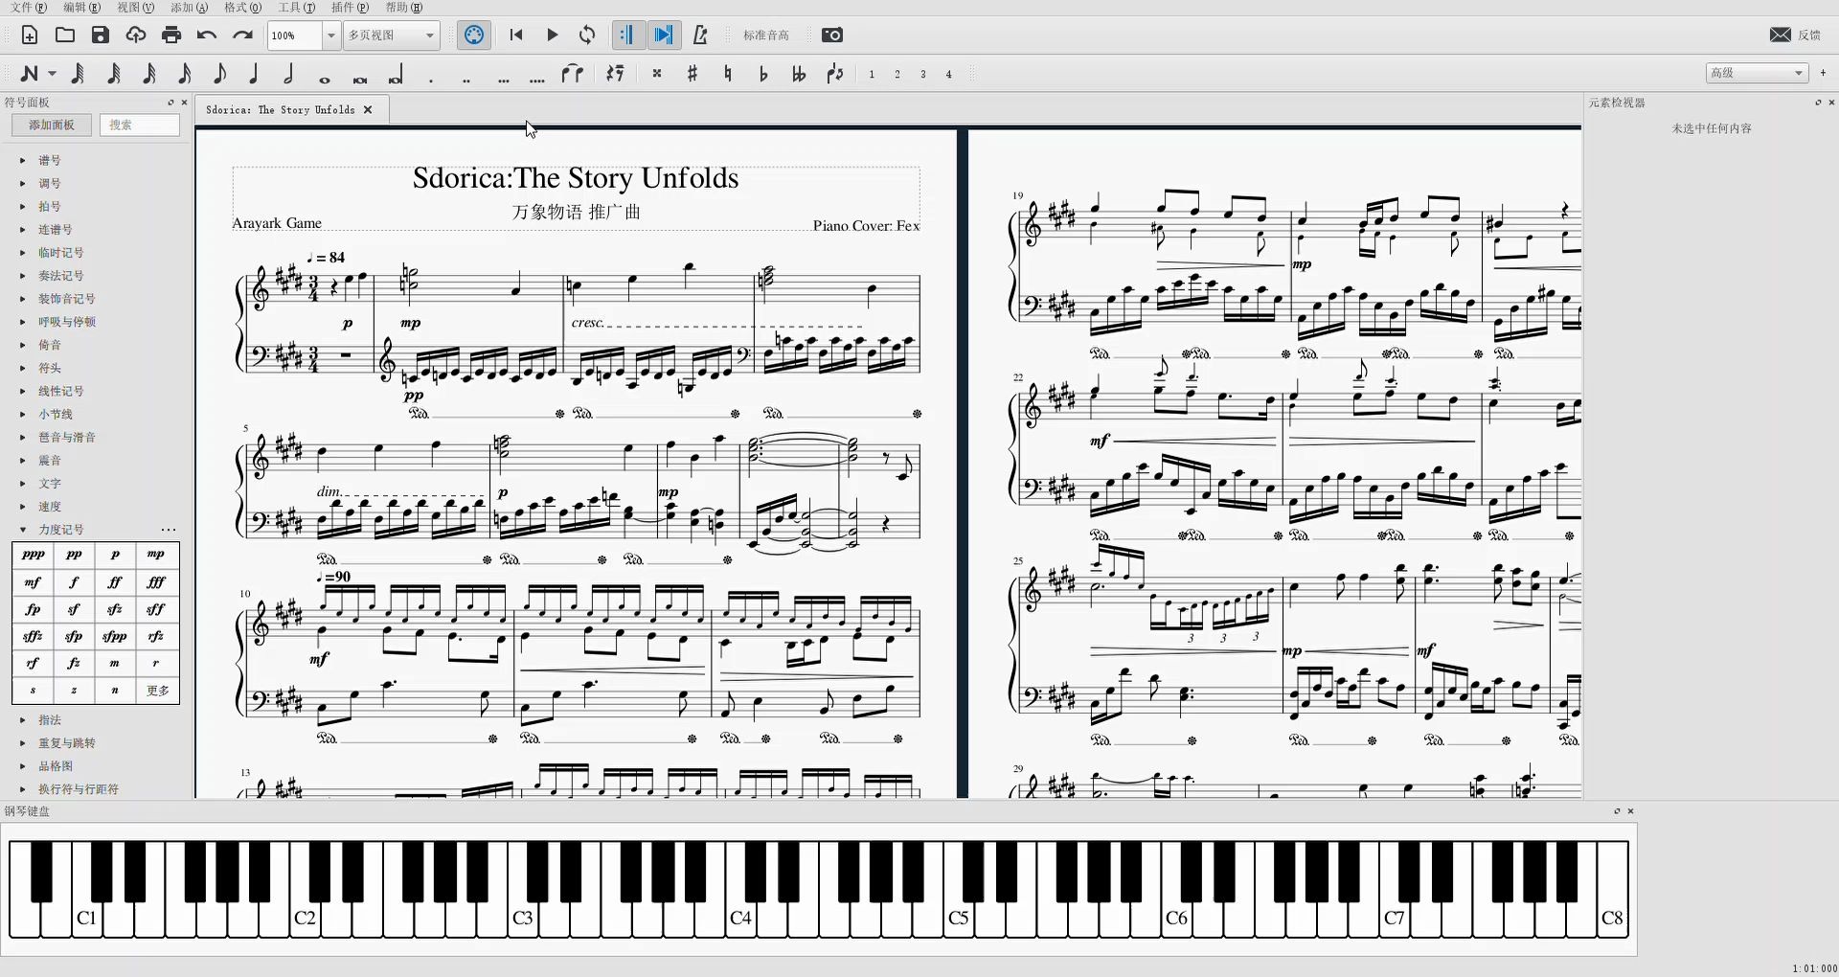
Task: Open the 文件 menu
Action: click(29, 8)
